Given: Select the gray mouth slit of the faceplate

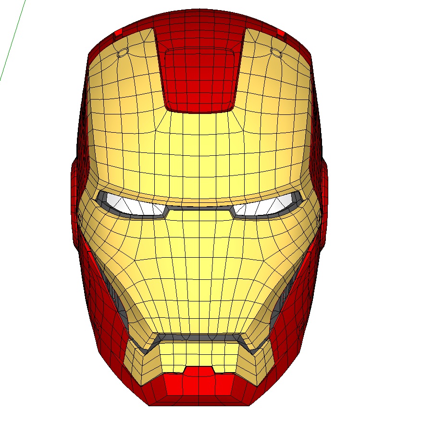Looking at the screenshot, I should [x=199, y=338].
